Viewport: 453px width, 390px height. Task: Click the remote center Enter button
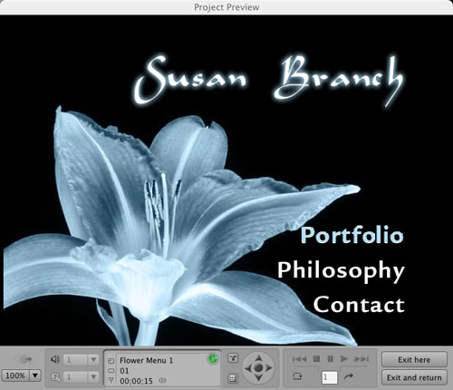coord(258,368)
